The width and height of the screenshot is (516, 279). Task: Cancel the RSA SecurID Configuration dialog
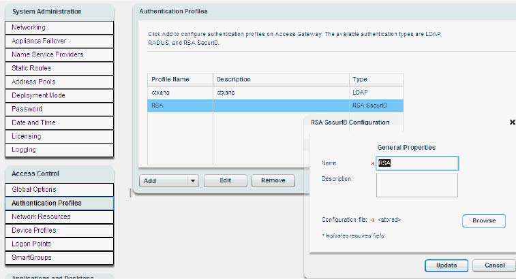(x=494, y=265)
